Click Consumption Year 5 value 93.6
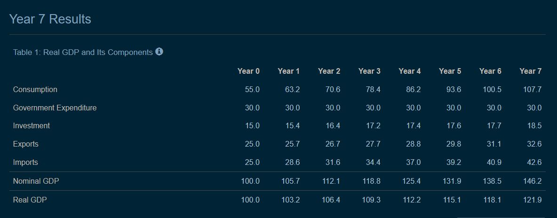This screenshot has width=557, height=218. [454, 89]
